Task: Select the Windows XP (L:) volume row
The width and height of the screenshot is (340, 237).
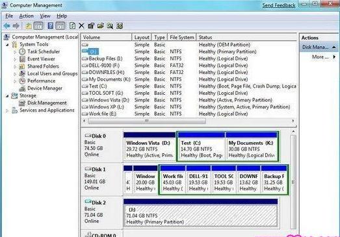Action: 189,106
